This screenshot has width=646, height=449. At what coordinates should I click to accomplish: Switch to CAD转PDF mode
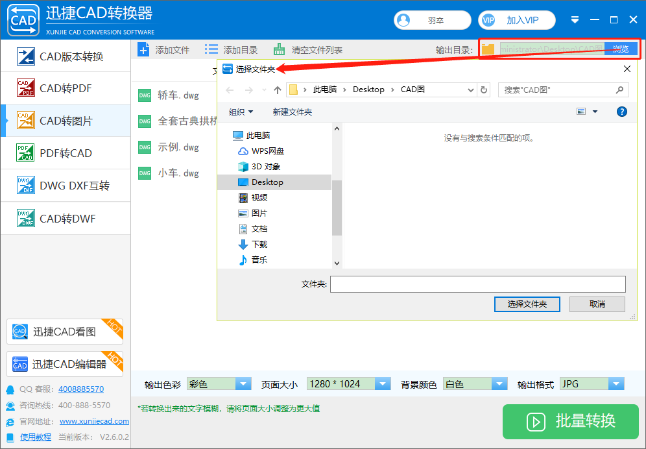click(66, 88)
